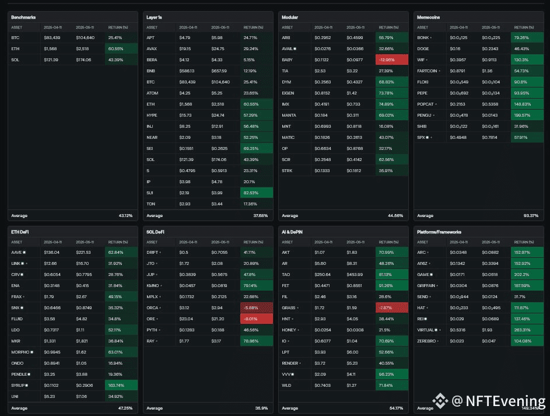Click the BONK asset name
550x416 pixels.
(x=423, y=37)
